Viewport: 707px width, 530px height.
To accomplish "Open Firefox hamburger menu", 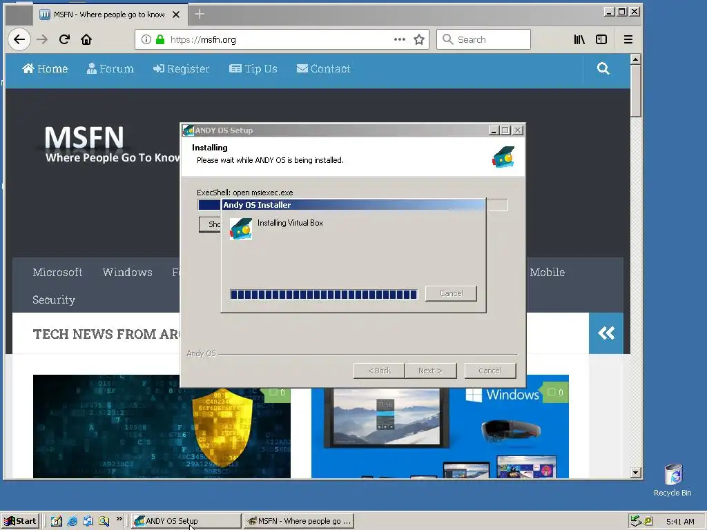I will (628, 39).
